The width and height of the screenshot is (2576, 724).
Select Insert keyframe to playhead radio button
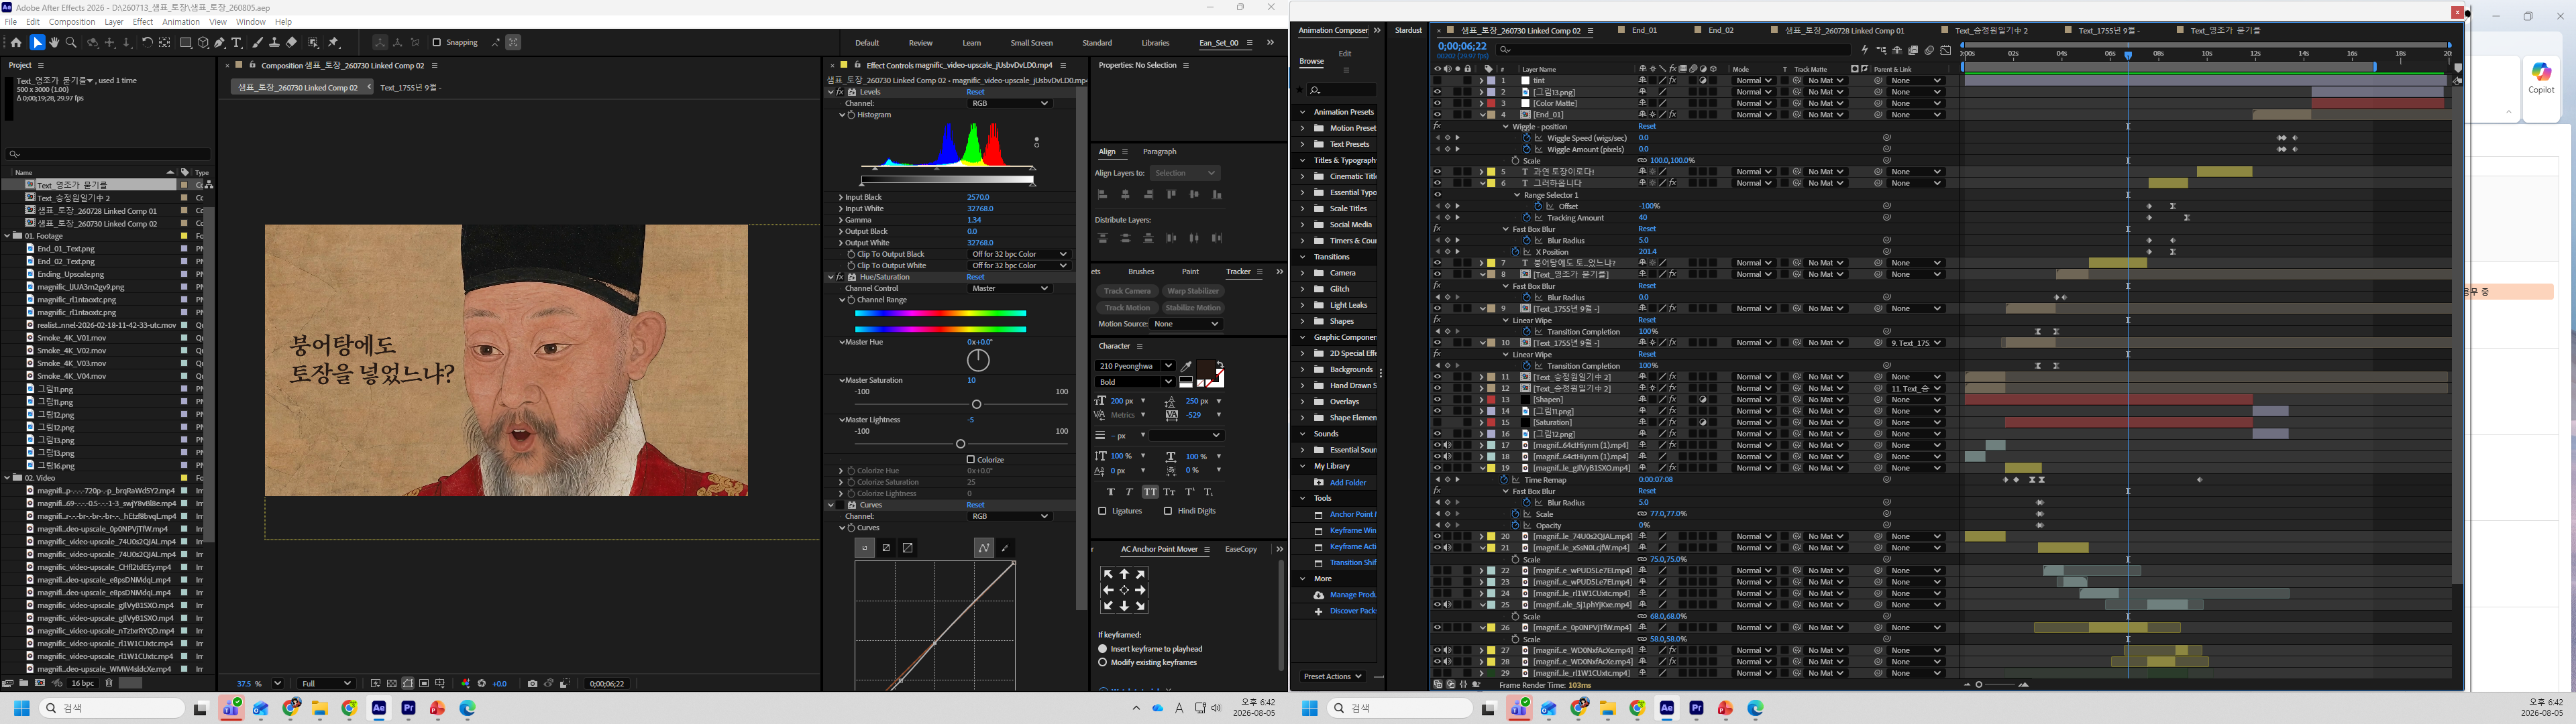pyautogui.click(x=1103, y=649)
